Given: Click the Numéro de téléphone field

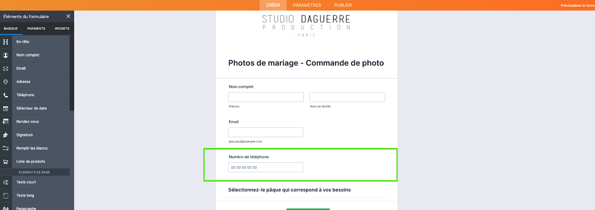Looking at the screenshot, I should coord(266,168).
